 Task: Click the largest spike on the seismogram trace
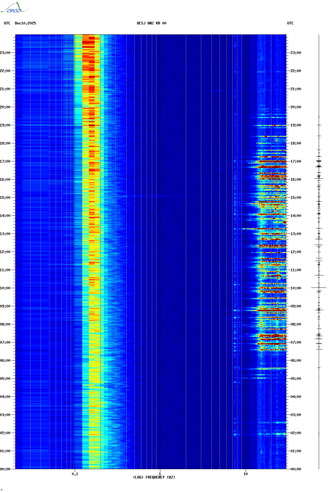pyautogui.click(x=319, y=288)
